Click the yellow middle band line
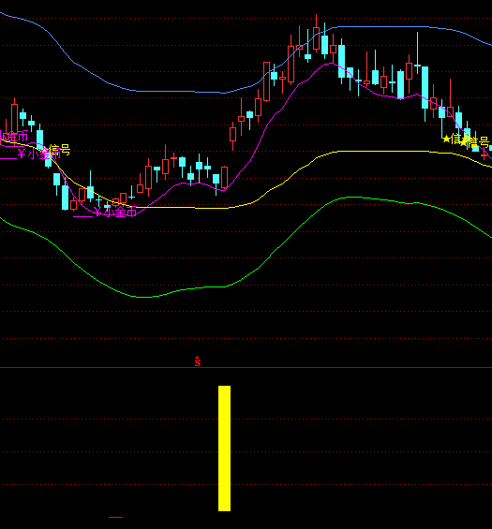This screenshot has width=492, height=529. (x=371, y=151)
